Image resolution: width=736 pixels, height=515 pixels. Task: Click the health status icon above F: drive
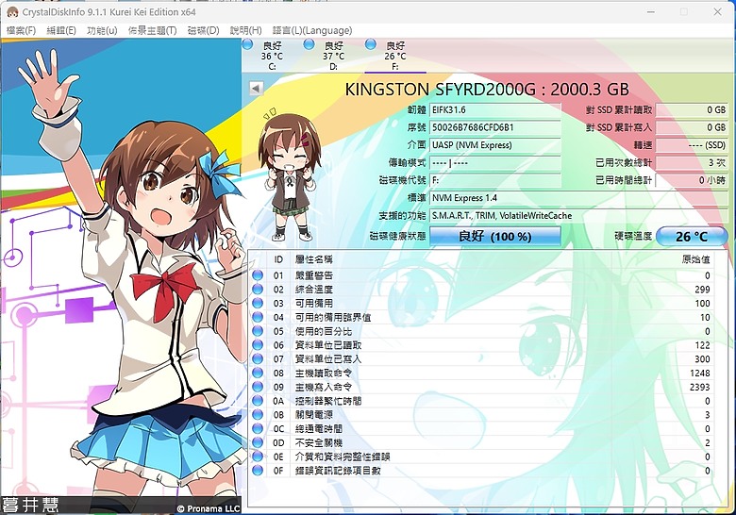click(x=370, y=44)
